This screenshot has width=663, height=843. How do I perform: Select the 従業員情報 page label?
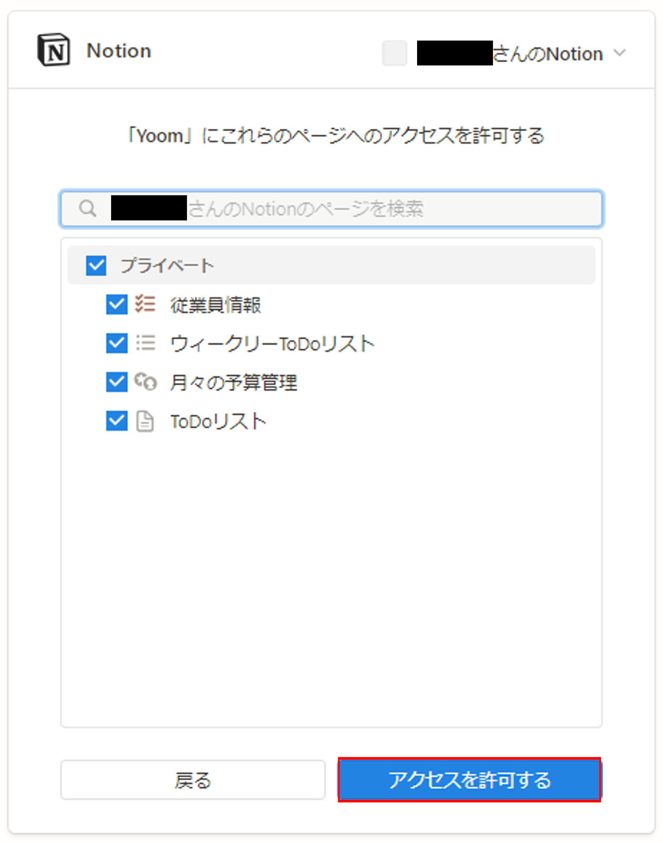click(216, 305)
